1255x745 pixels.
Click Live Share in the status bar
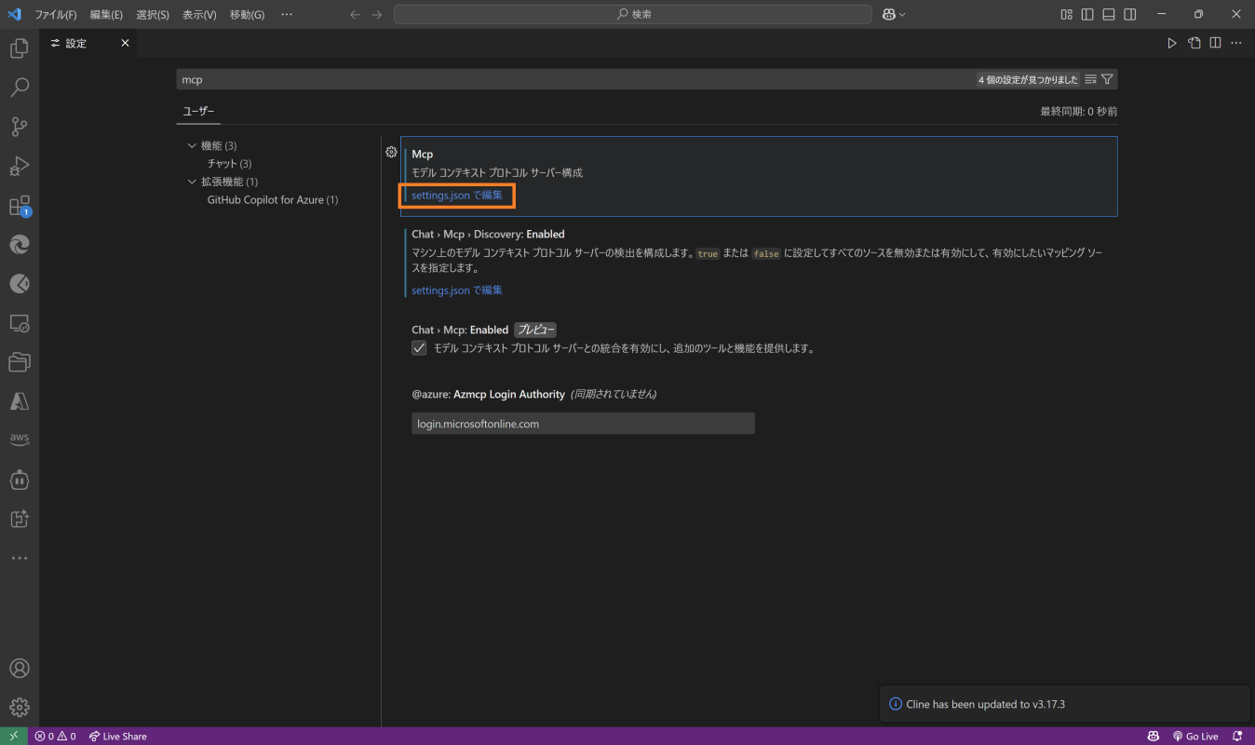pyautogui.click(x=117, y=736)
